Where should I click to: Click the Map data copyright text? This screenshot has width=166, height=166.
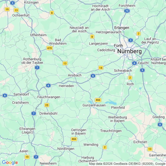[x=127, y=164]
